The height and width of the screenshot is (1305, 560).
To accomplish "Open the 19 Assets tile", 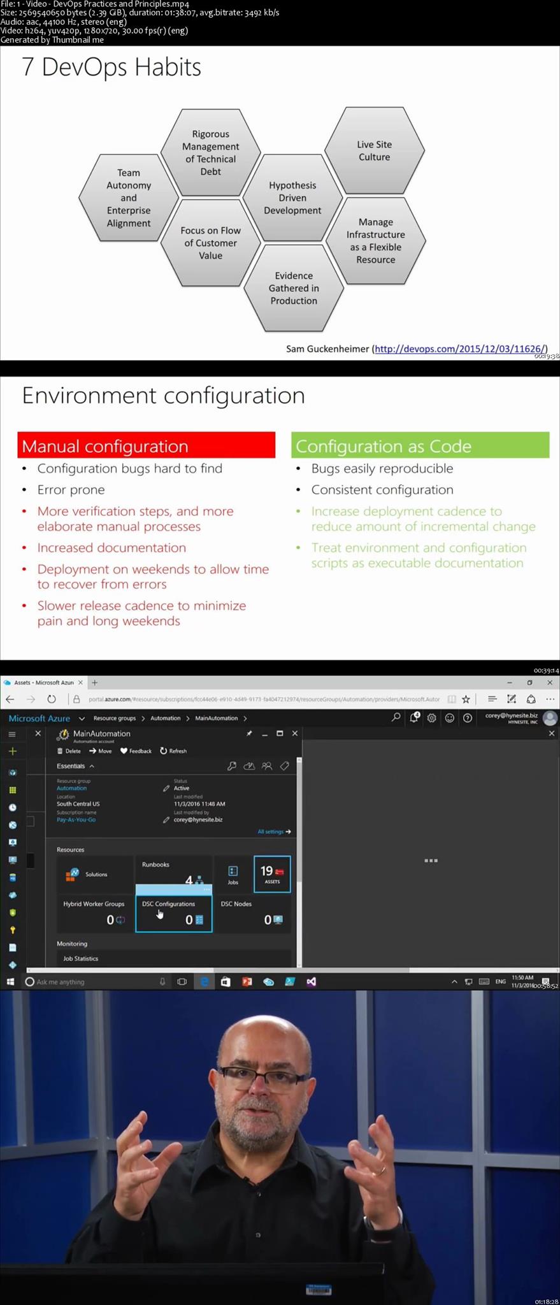I will tap(272, 874).
